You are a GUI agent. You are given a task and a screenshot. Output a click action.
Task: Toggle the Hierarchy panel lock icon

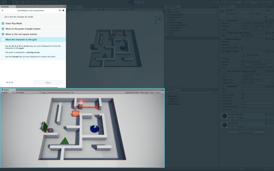tap(214, 7)
